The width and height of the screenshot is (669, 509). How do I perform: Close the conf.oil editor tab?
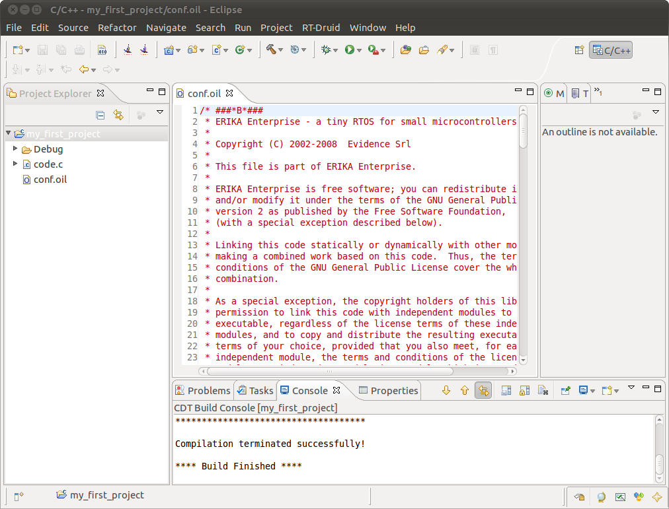[x=229, y=93]
